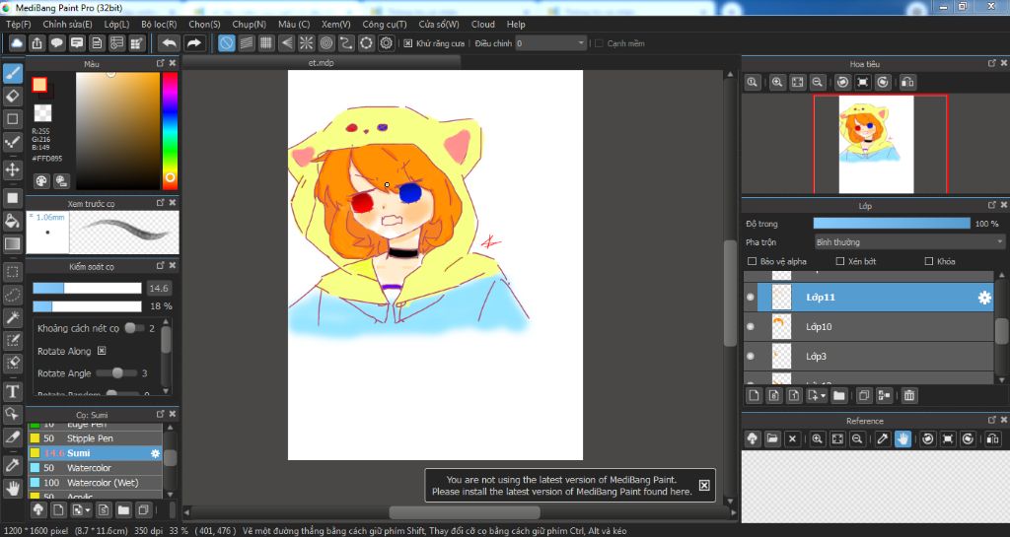Select the Magic Wand tool

12,317
